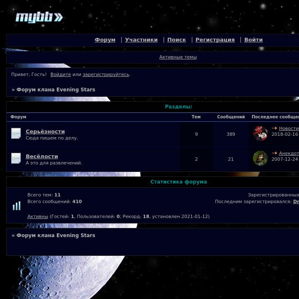Open the Форум menu item
This screenshot has height=299, width=299.
(105, 40)
